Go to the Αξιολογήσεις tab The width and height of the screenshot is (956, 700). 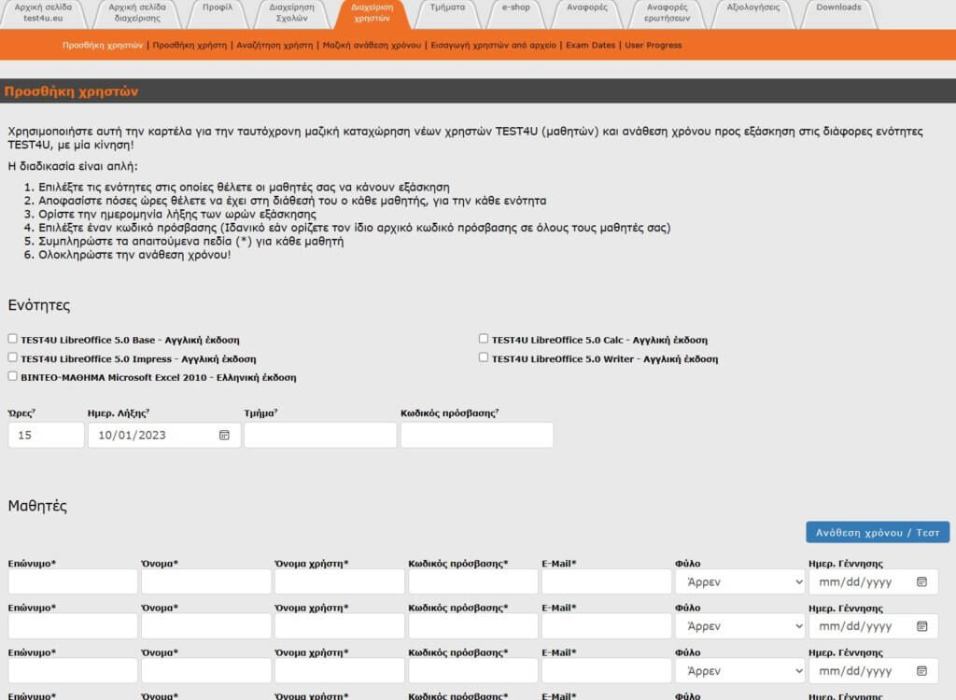coord(752,7)
